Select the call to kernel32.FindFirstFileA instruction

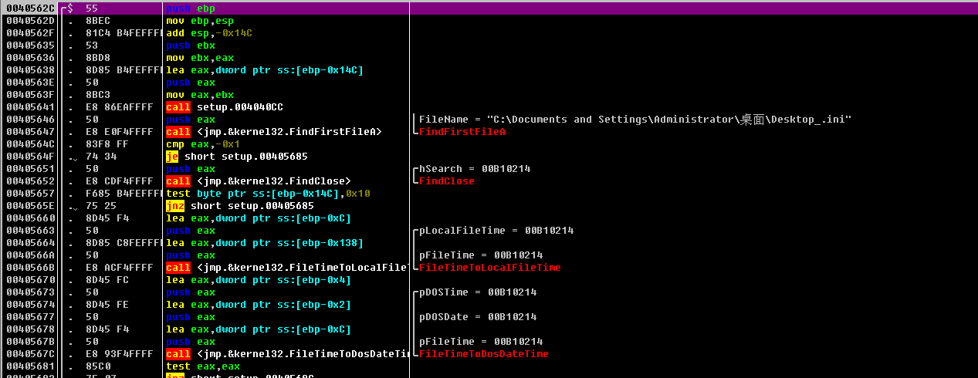coord(273,132)
